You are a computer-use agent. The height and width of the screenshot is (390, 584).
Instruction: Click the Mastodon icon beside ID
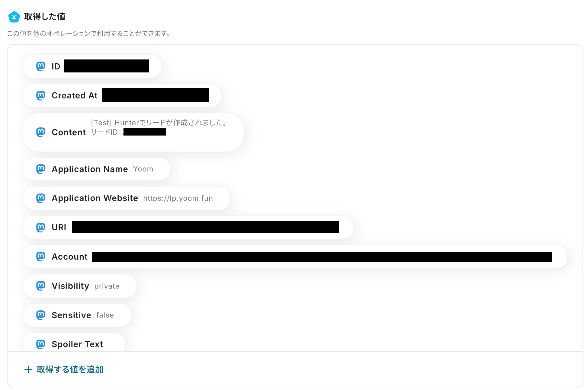click(x=41, y=66)
